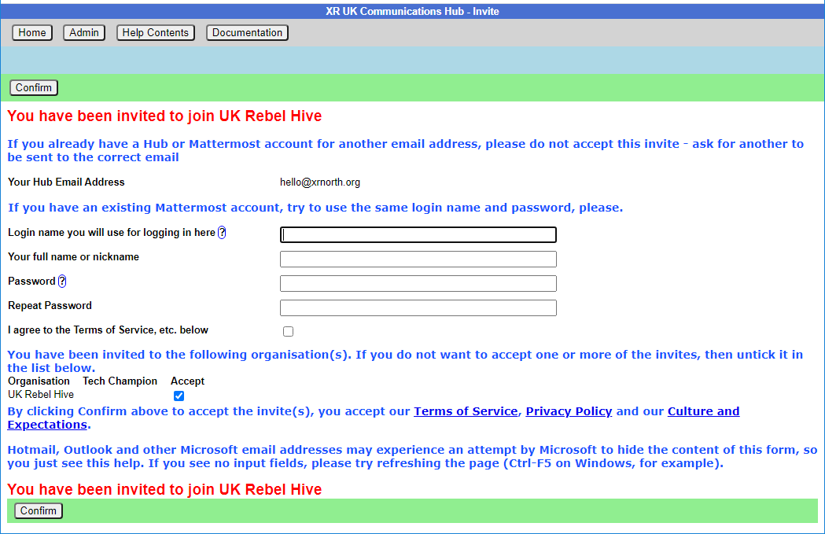Screen dimensions: 825x534
Task: Open the Terms of Service link
Action: tap(466, 411)
